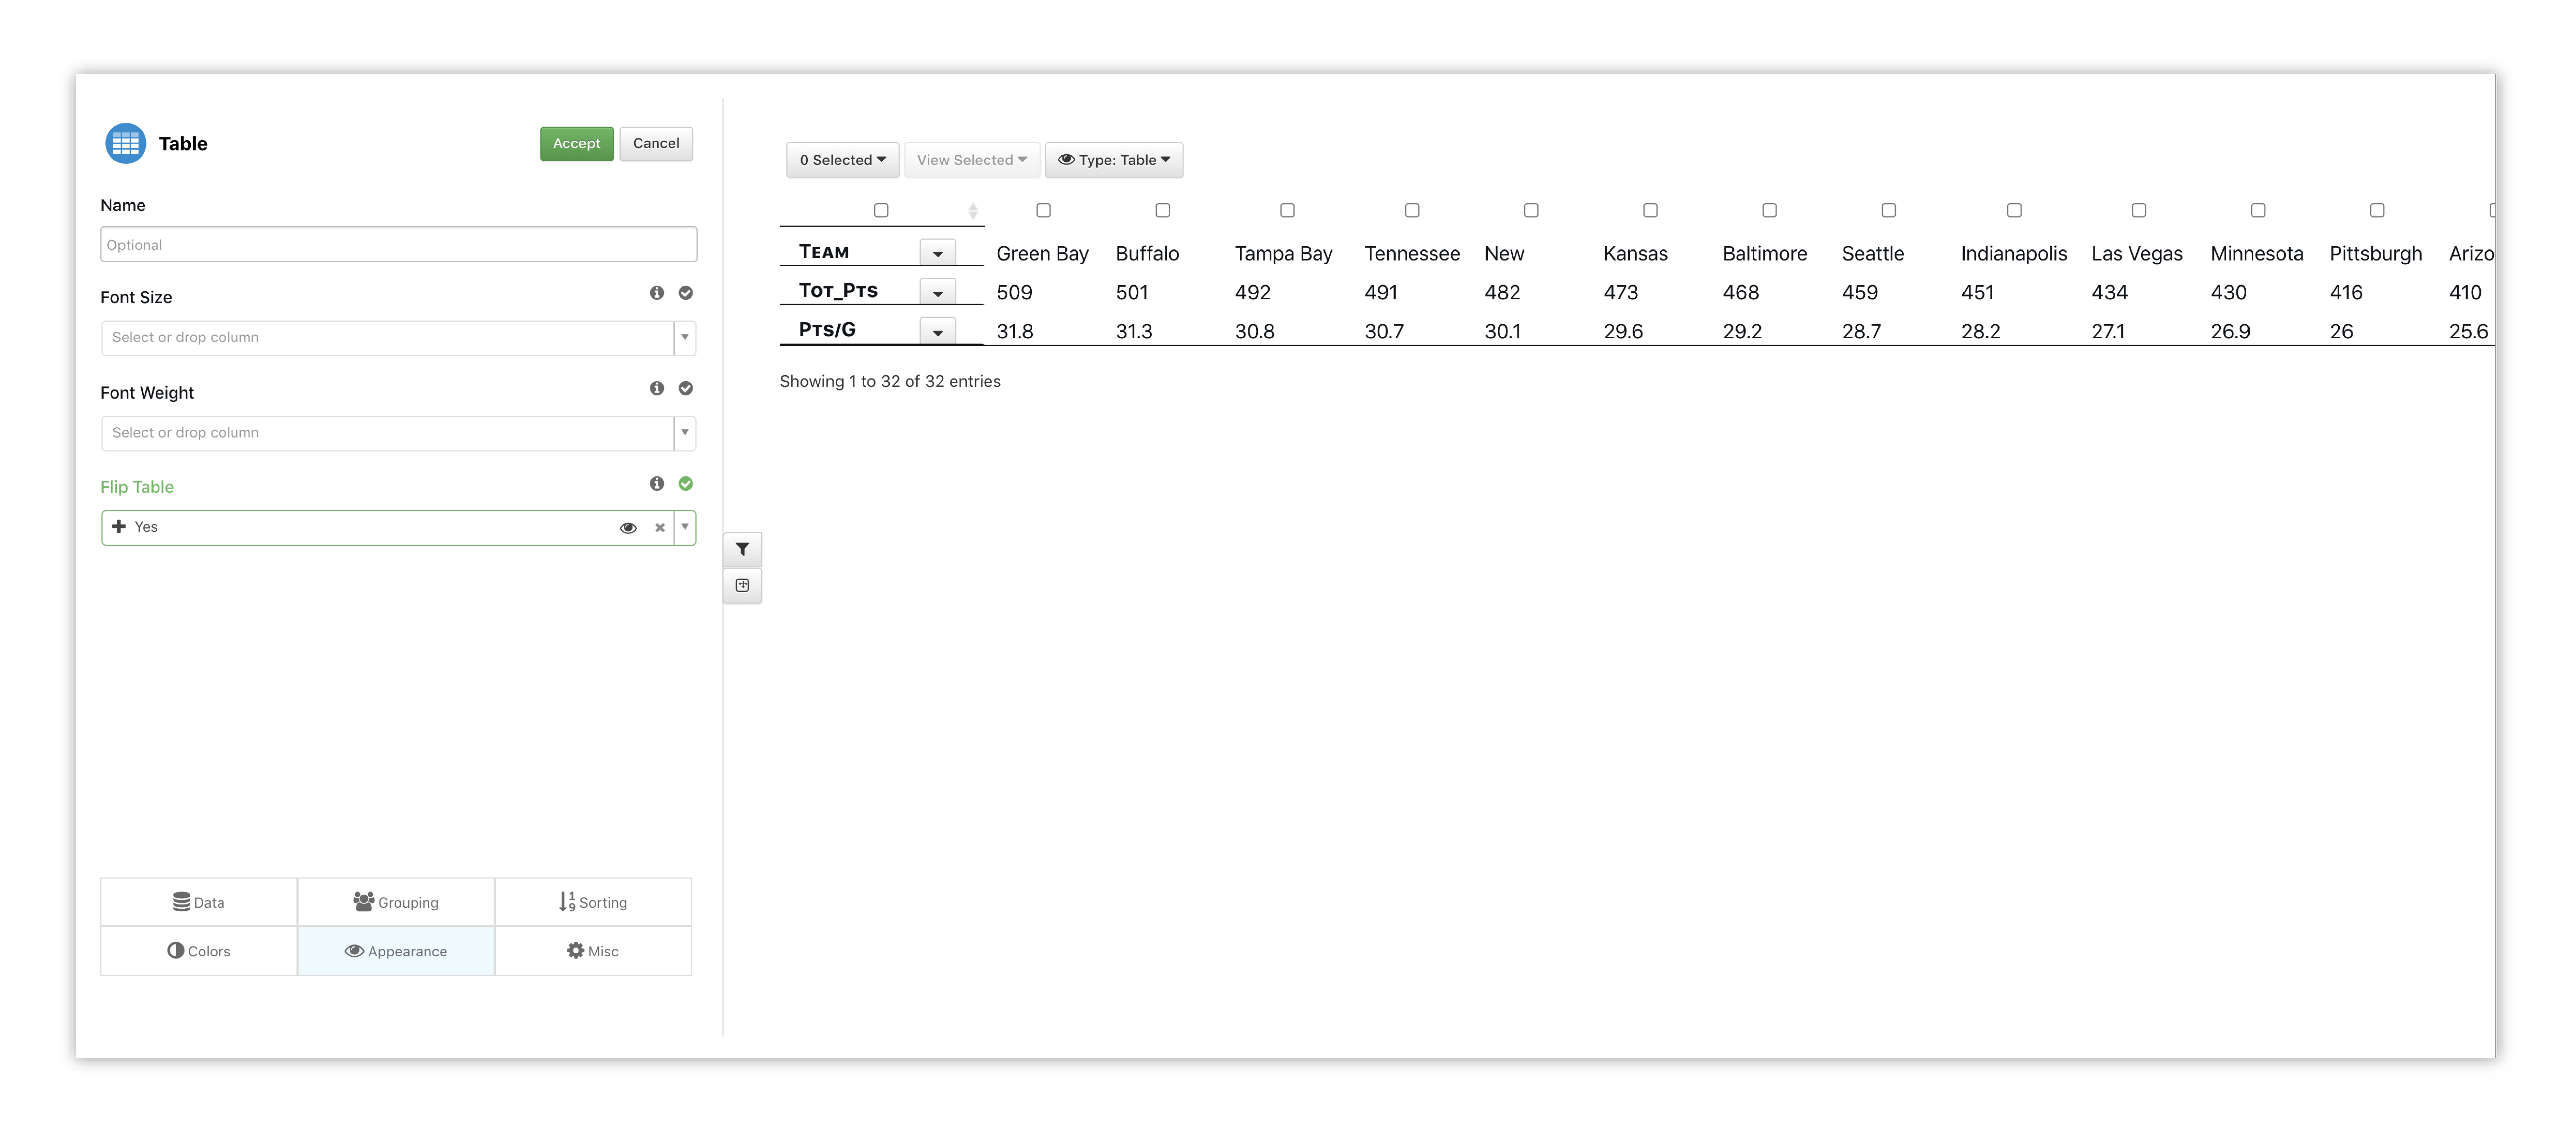This screenshot has height=1143, width=2576.
Task: Click the Pts/G row header
Action: pos(827,330)
